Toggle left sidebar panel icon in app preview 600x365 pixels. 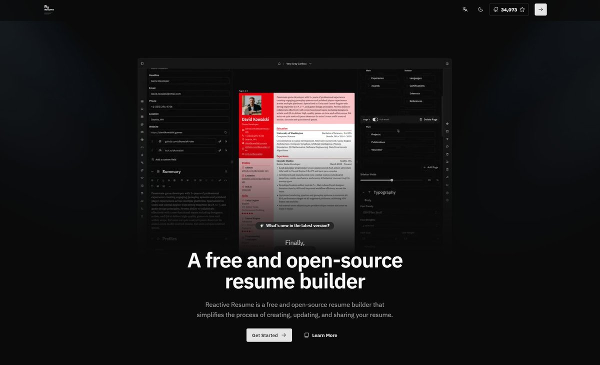click(142, 63)
